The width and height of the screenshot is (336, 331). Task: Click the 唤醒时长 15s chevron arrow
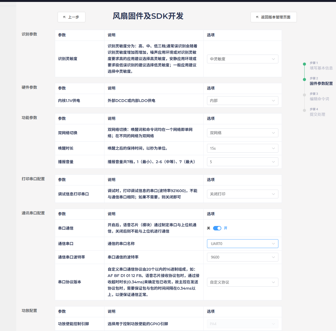(273, 148)
